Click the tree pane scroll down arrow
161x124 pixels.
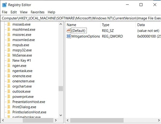pyautogui.click(x=61, y=115)
